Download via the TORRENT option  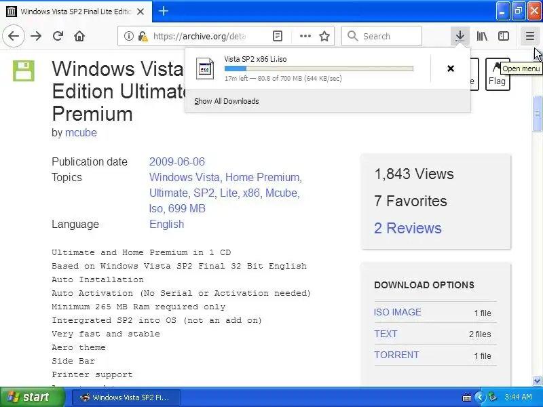coord(396,355)
